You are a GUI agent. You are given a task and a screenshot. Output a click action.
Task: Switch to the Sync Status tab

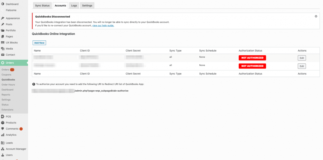pos(42,6)
